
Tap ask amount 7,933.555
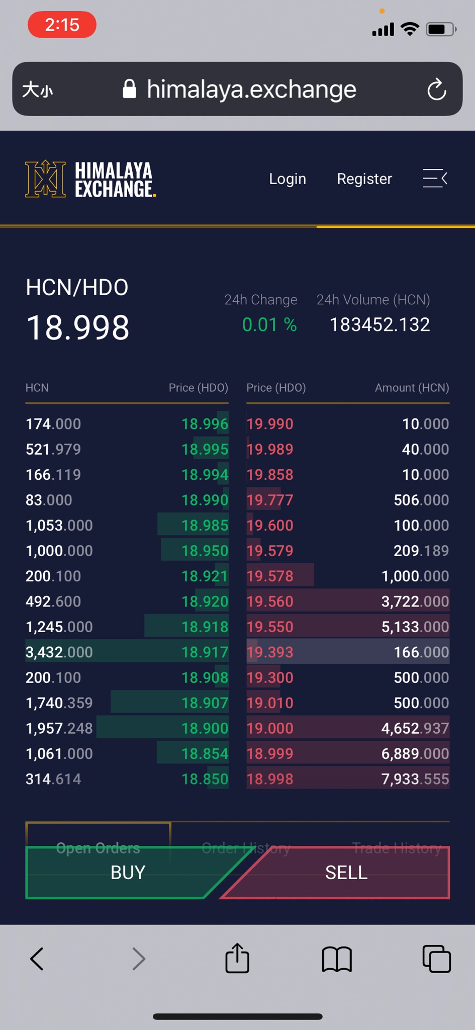coord(415,779)
